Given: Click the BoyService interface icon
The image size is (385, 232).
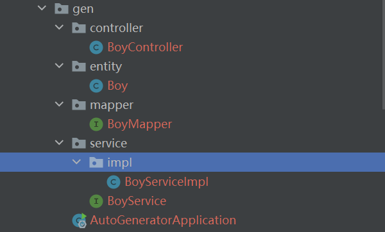Looking at the screenshot, I should point(96,201).
